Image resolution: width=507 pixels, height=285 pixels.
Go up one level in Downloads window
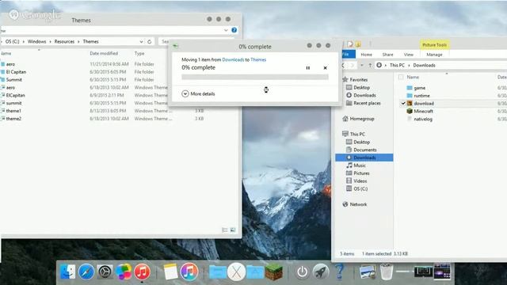[x=370, y=65]
